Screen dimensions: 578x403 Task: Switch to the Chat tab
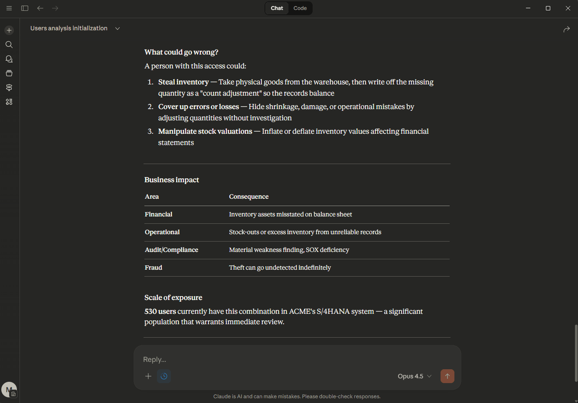click(277, 8)
